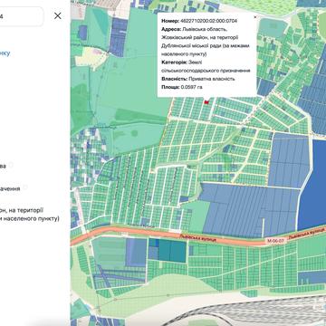Close the left search panel with X
Viewport: 326px width, 326px height.
pos(57,15)
